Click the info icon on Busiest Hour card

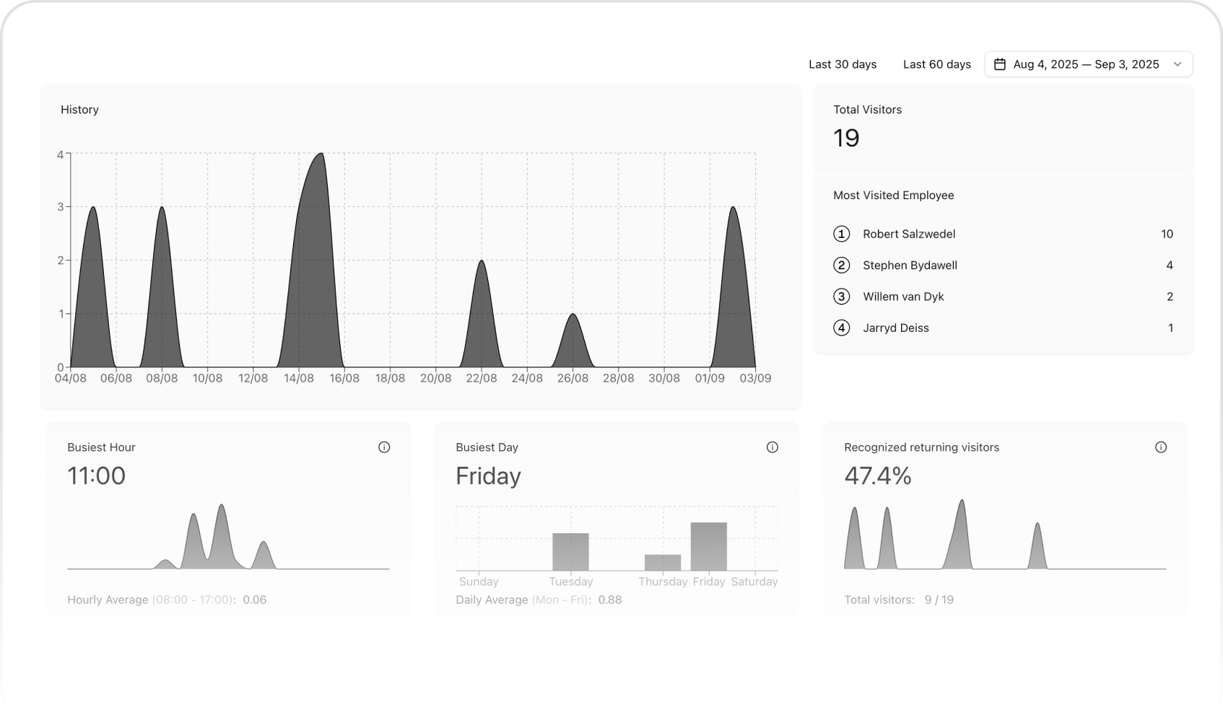384,447
